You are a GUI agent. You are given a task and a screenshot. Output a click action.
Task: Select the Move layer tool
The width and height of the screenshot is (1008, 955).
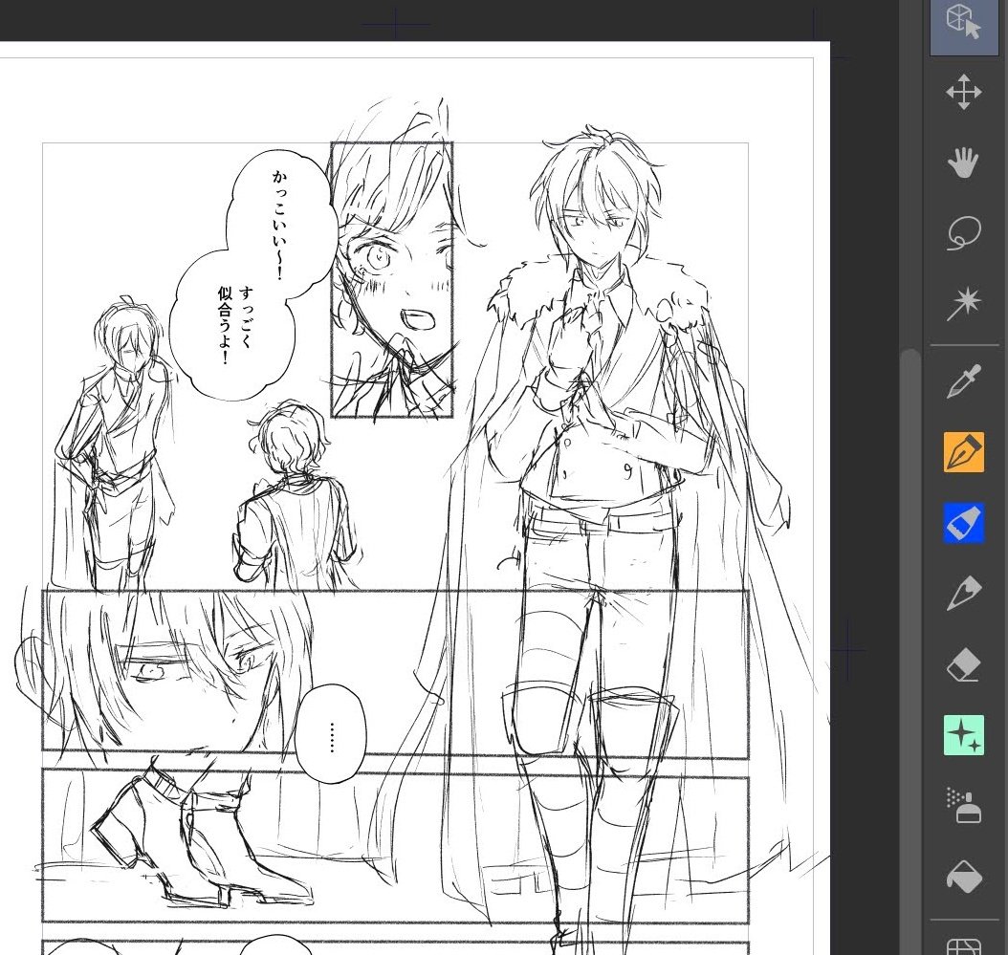click(964, 92)
